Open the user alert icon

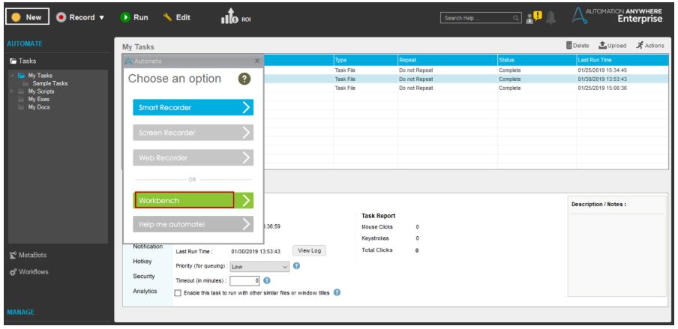[533, 18]
